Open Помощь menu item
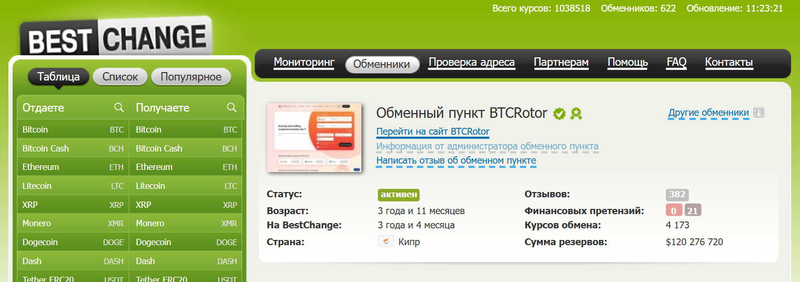Image resolution: width=800 pixels, height=282 pixels. coord(627,63)
